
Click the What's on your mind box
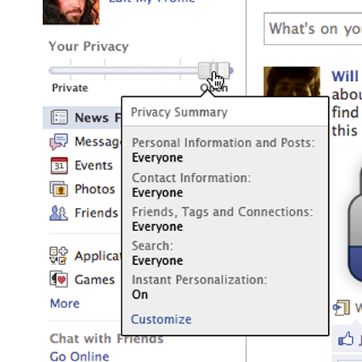[313, 28]
